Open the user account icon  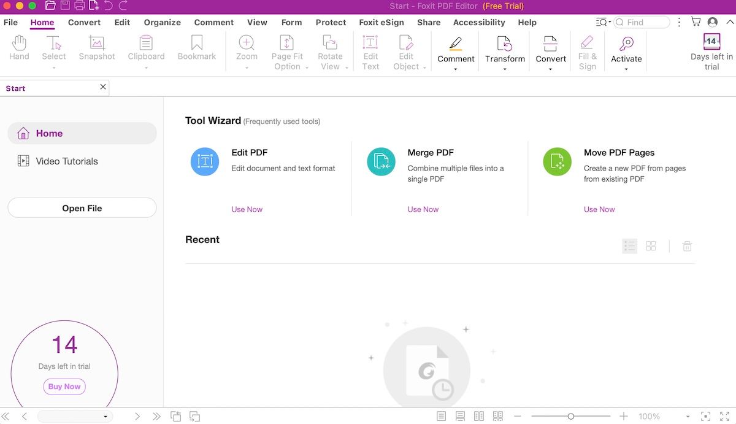[713, 21]
